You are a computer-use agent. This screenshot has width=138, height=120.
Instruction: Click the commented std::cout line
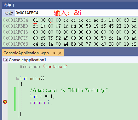(70, 90)
